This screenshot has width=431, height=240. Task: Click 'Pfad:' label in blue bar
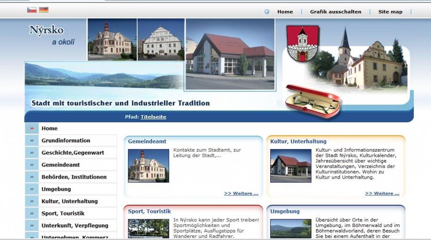132,117
